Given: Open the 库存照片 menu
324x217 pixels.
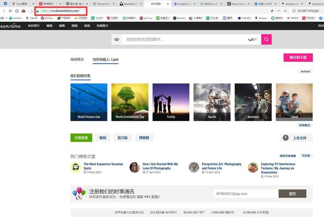Looking at the screenshot, I should [34, 26].
